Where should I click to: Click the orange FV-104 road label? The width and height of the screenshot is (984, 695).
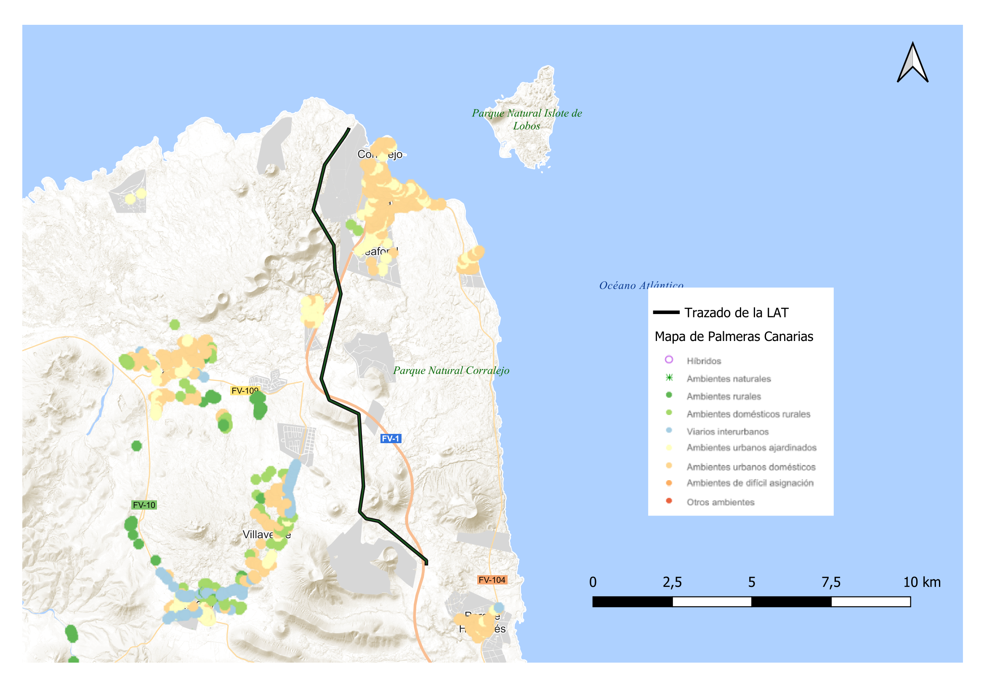click(x=492, y=580)
